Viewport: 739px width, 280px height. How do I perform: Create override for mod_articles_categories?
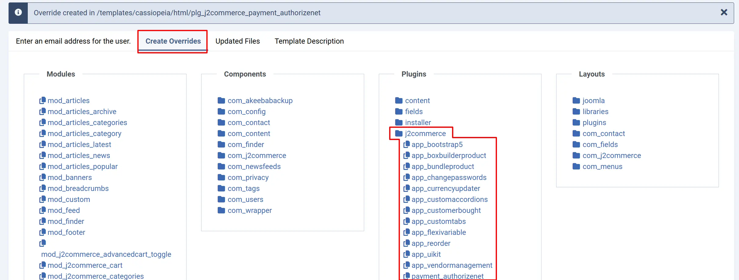point(83,122)
